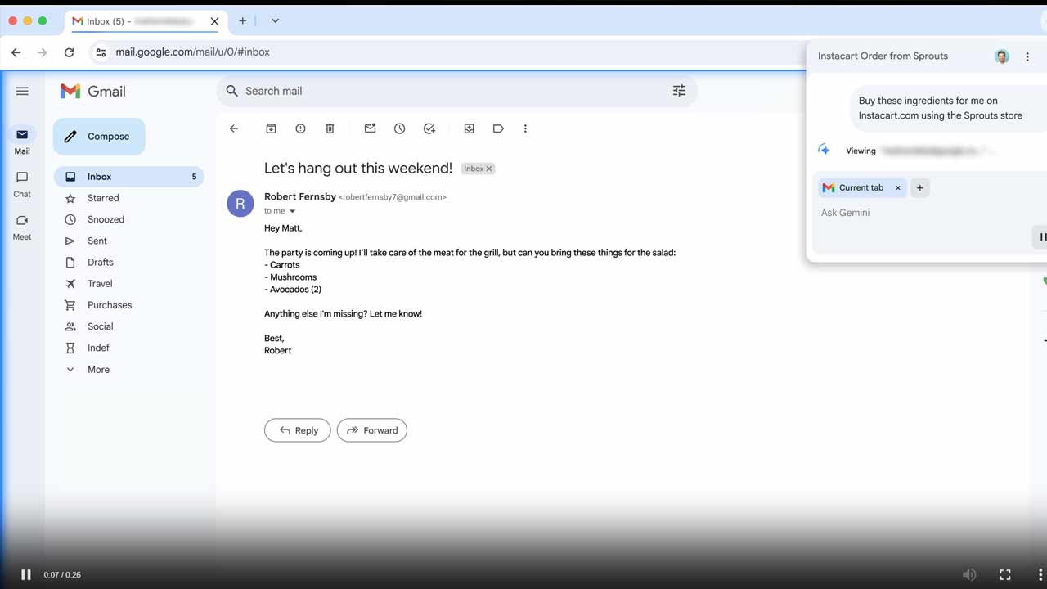The image size is (1047, 589).
Task: Click the subject "Let's hang out this weekend!"
Action: 358,169
